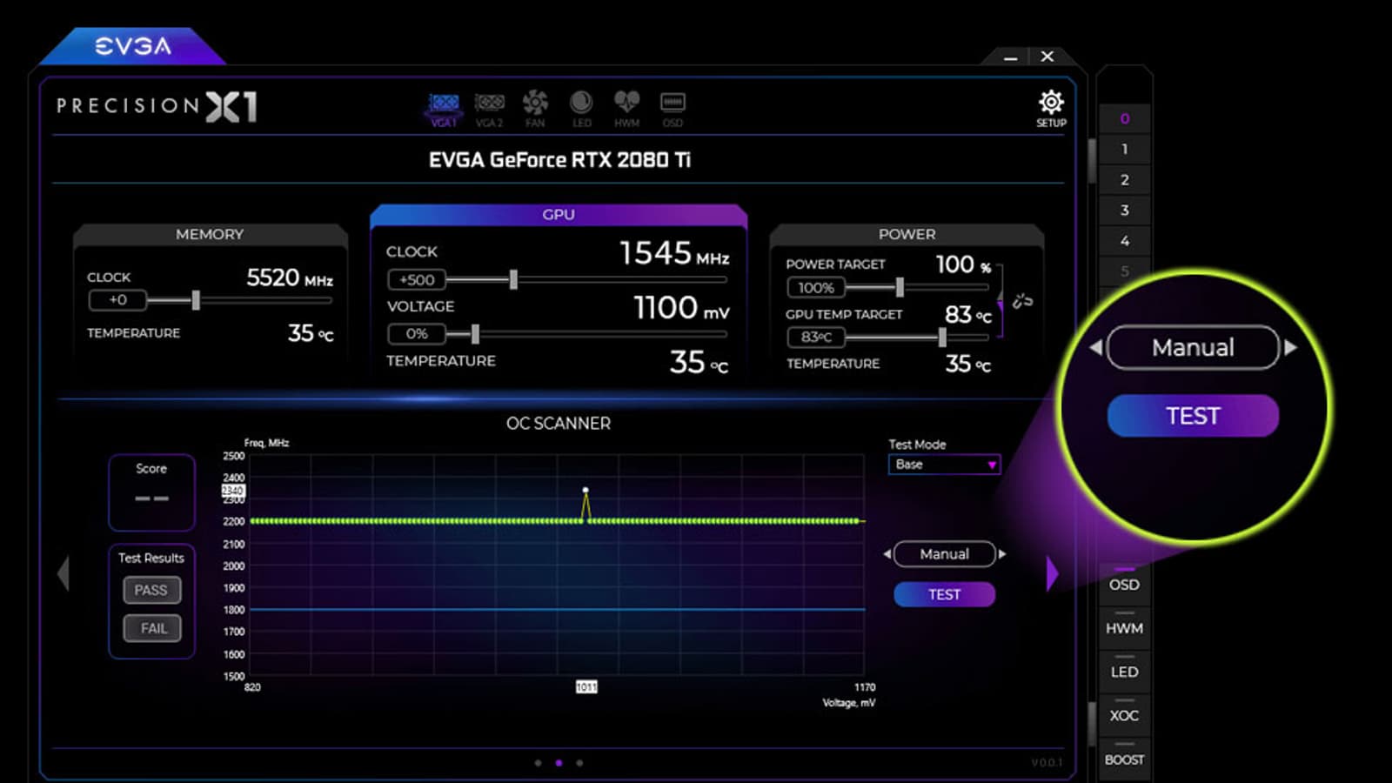Click the "Freq, MHz" axis label
The image size is (1392, 783).
click(266, 443)
